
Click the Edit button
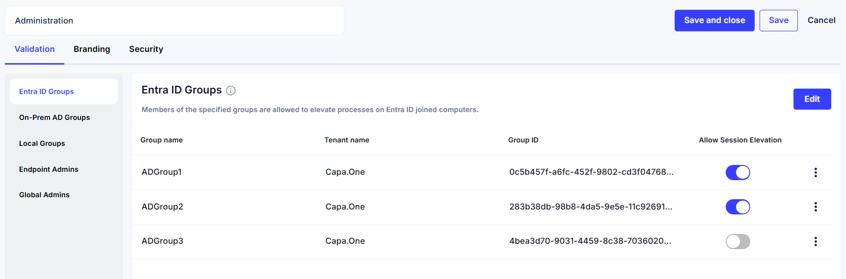click(812, 99)
